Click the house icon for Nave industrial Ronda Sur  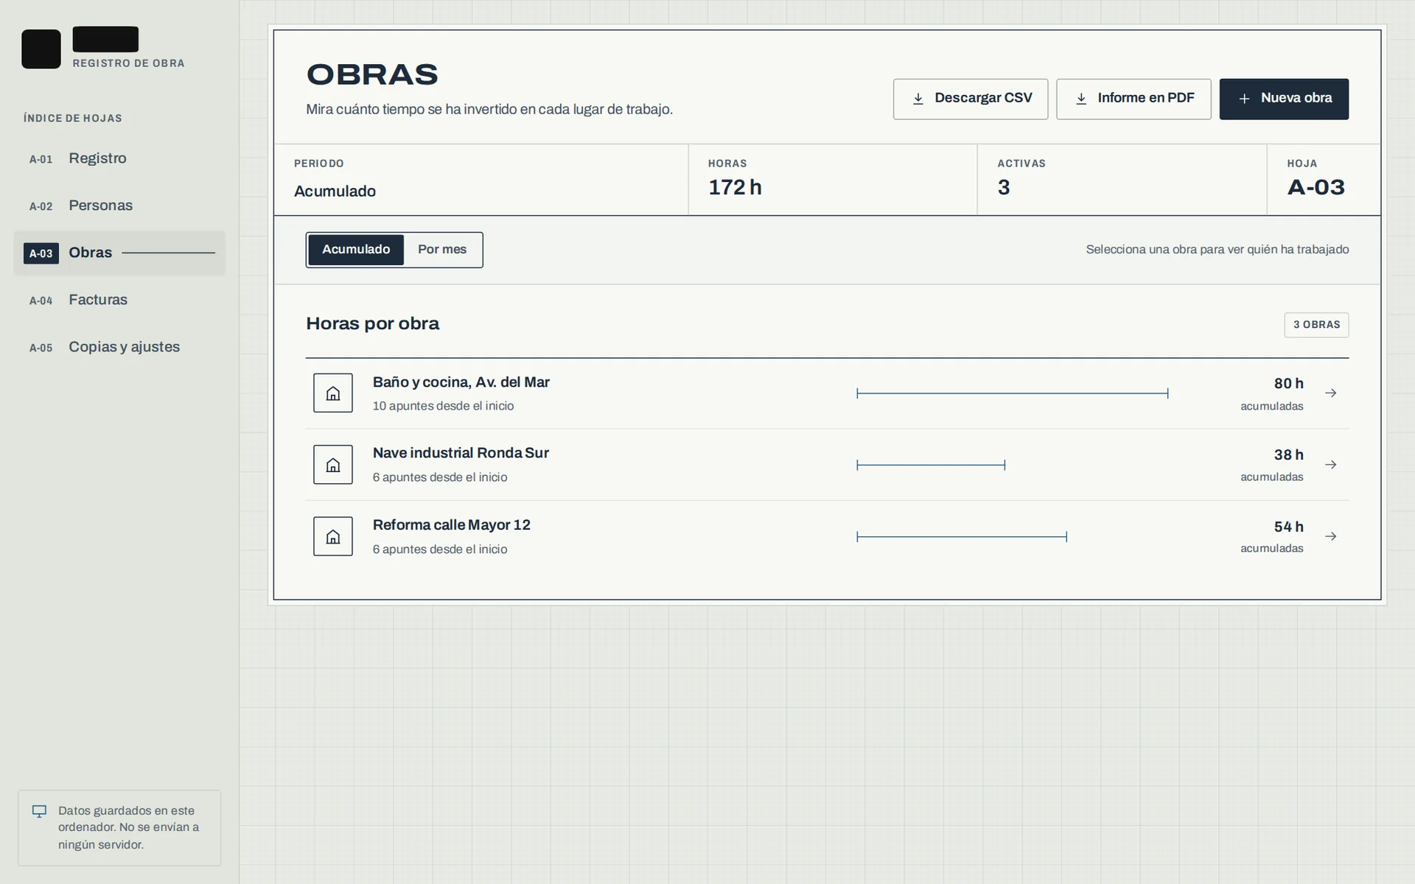pyautogui.click(x=333, y=465)
